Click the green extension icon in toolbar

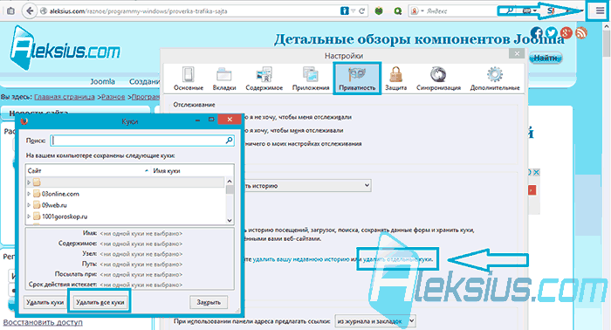click(x=379, y=10)
